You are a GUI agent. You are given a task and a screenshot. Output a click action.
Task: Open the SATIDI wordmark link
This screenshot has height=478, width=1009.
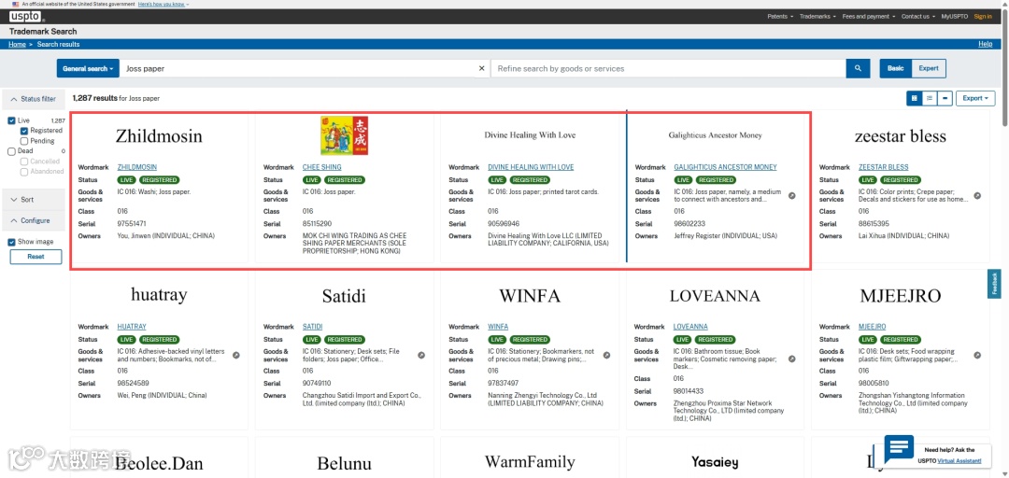(x=313, y=327)
